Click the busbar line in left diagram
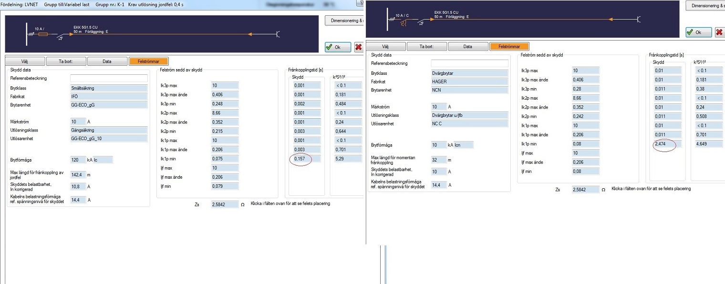This screenshot has height=284, width=725. [26, 34]
